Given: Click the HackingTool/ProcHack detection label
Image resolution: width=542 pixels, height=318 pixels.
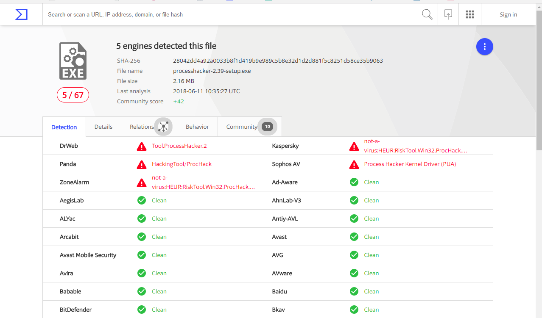Looking at the screenshot, I should click(182, 164).
